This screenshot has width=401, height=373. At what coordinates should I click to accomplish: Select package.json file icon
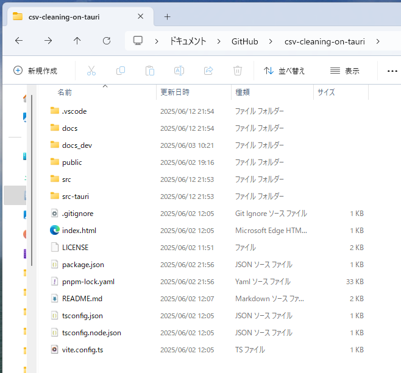(54, 265)
